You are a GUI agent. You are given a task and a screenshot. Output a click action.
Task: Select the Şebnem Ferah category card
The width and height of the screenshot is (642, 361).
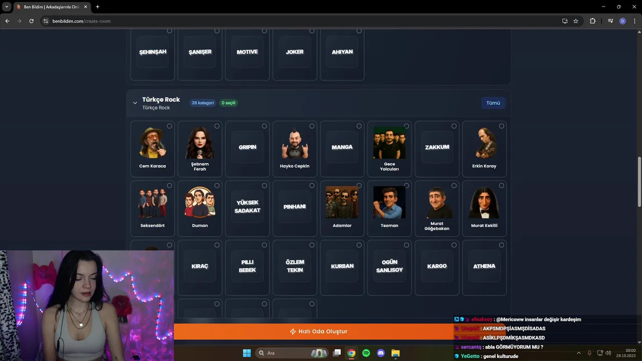200,149
